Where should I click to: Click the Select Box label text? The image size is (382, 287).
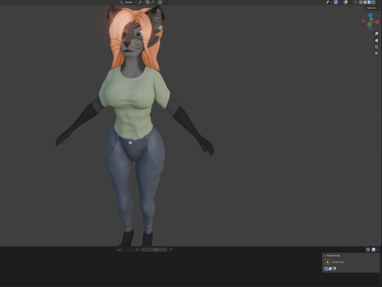click(338, 262)
